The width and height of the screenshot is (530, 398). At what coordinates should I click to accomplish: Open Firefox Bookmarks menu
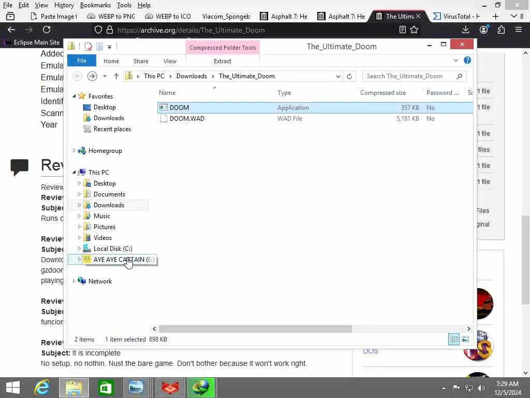pos(95,5)
